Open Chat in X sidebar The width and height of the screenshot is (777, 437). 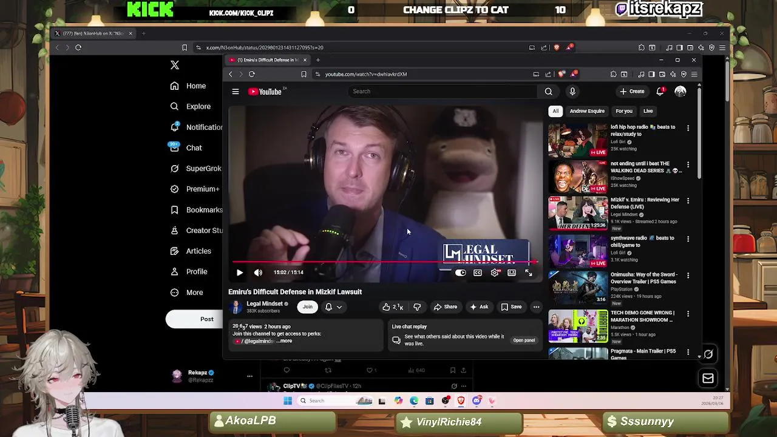tap(186, 148)
